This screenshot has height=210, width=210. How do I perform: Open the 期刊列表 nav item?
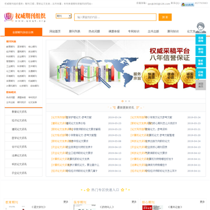(75, 32)
